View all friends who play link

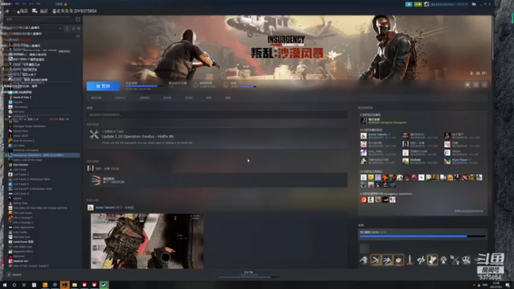[469, 211]
